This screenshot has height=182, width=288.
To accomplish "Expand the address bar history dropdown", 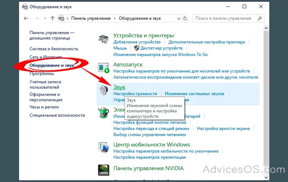I will 179,19.
